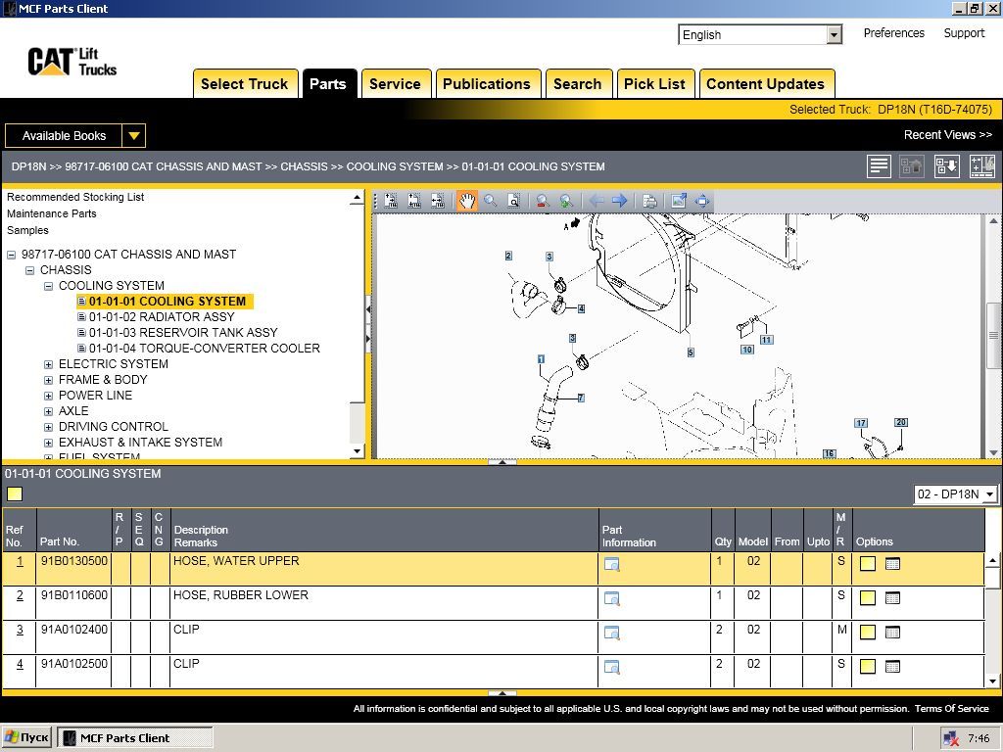Screen dimensions: 1003x752
Task: Click Ref No. 1 link
Action: click(x=20, y=561)
